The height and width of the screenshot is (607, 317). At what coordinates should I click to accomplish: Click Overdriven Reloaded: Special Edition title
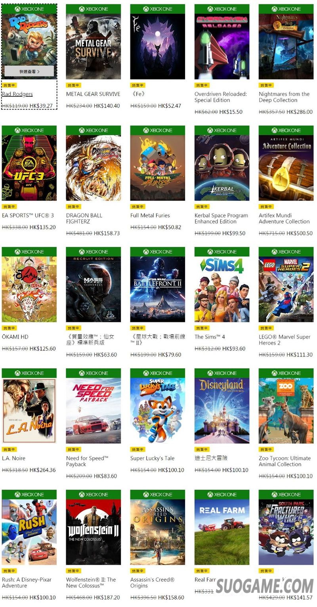[x=221, y=97]
